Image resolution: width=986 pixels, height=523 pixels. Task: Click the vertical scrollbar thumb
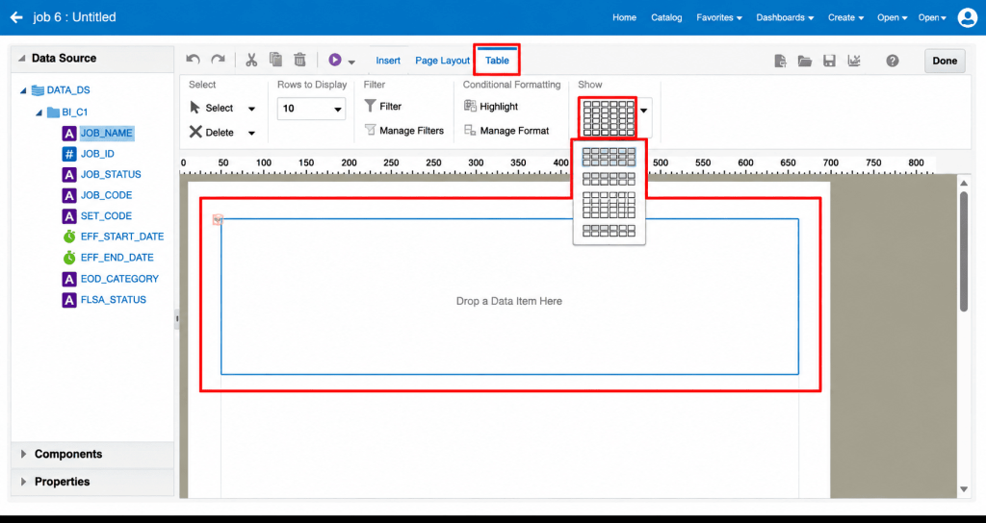point(964,251)
